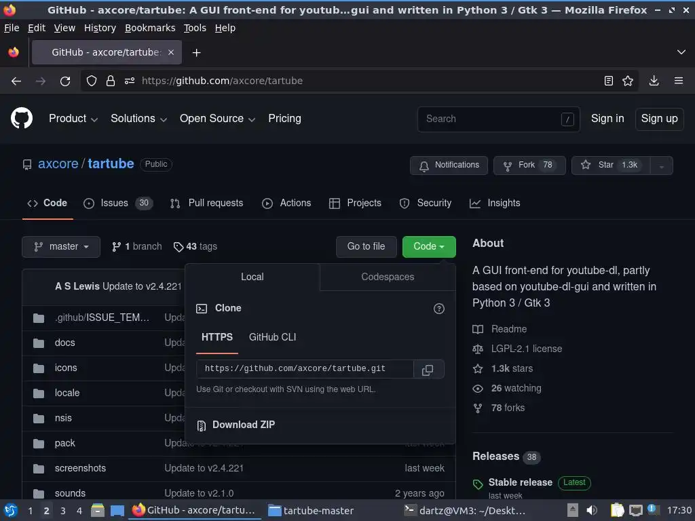Open the clone help question mark icon
Screen dimensions: 695x521
point(438,309)
